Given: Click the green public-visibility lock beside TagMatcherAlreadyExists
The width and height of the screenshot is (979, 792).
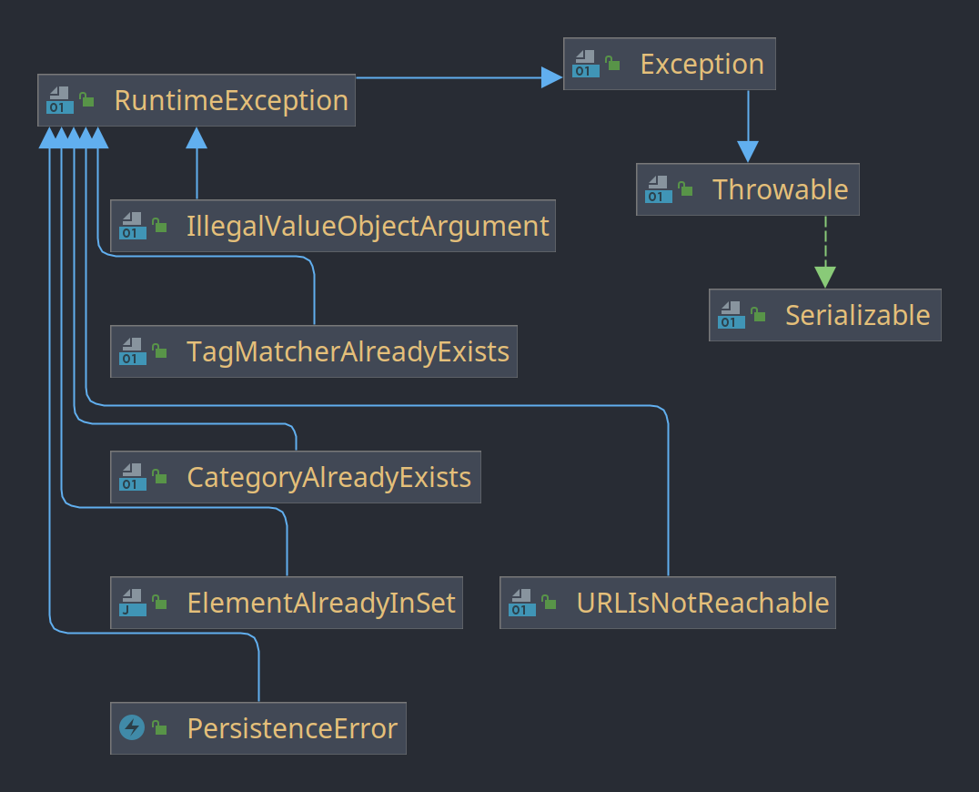Looking at the screenshot, I should tap(160, 351).
